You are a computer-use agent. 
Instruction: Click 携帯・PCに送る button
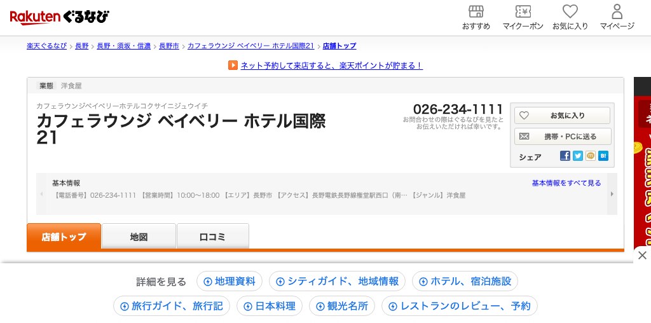tap(562, 136)
